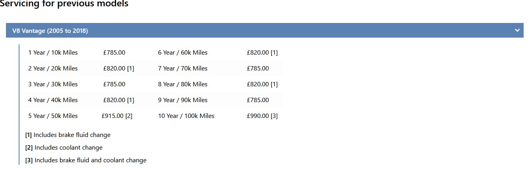
Task: Select the 5 Year / 50k Miles entry
Action: [x=53, y=116]
